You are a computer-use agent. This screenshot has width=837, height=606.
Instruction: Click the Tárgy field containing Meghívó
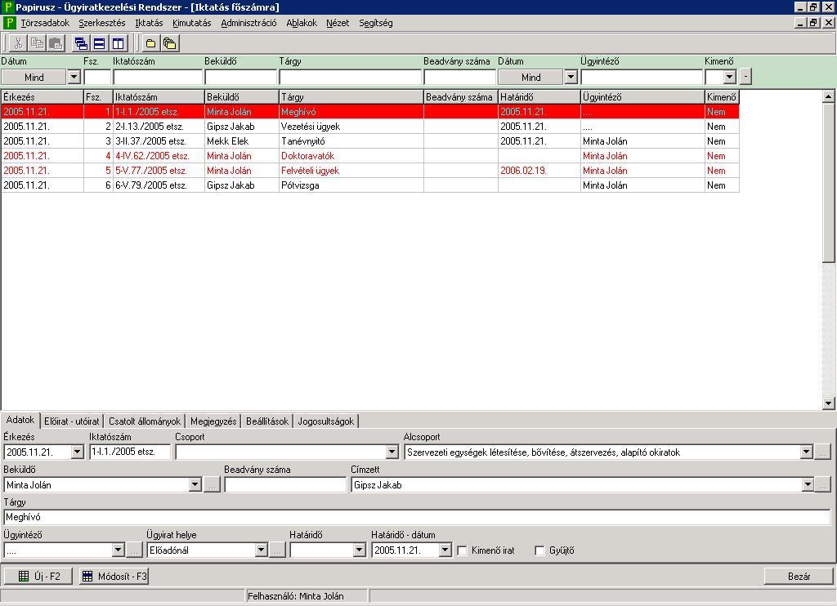pos(417,517)
